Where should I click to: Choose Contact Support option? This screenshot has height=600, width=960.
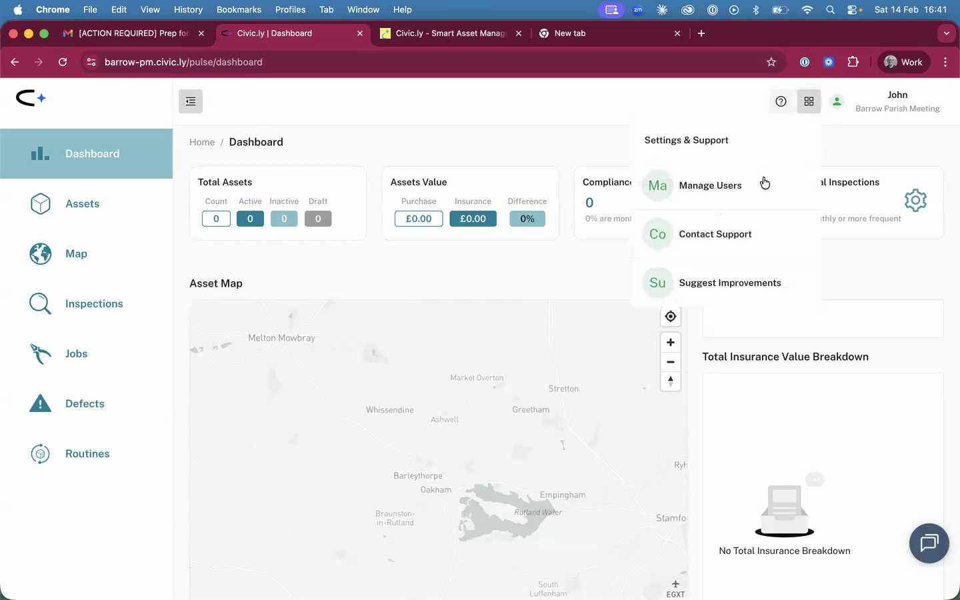(715, 234)
